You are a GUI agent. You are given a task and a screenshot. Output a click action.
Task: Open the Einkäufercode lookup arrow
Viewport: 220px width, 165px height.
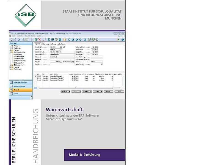[x=102, y=64]
